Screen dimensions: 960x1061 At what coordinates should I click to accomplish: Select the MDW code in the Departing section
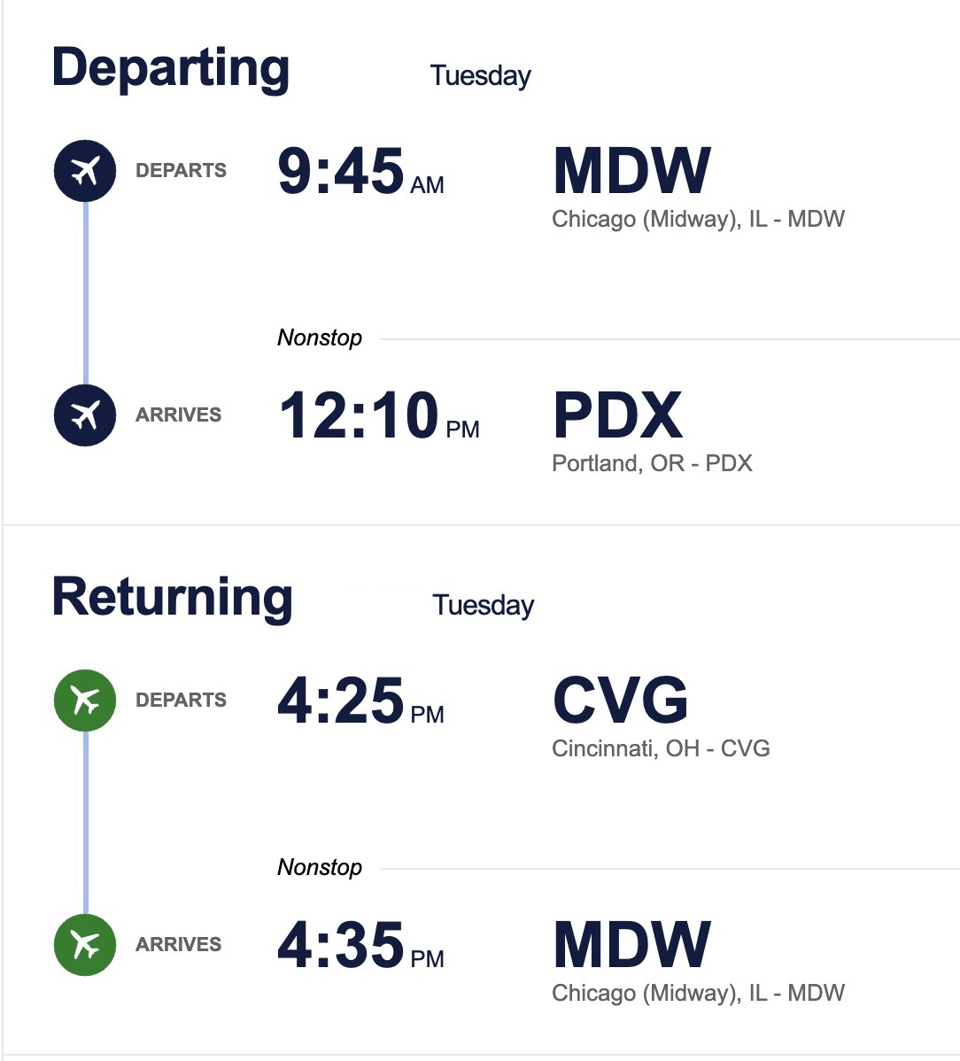(x=631, y=172)
